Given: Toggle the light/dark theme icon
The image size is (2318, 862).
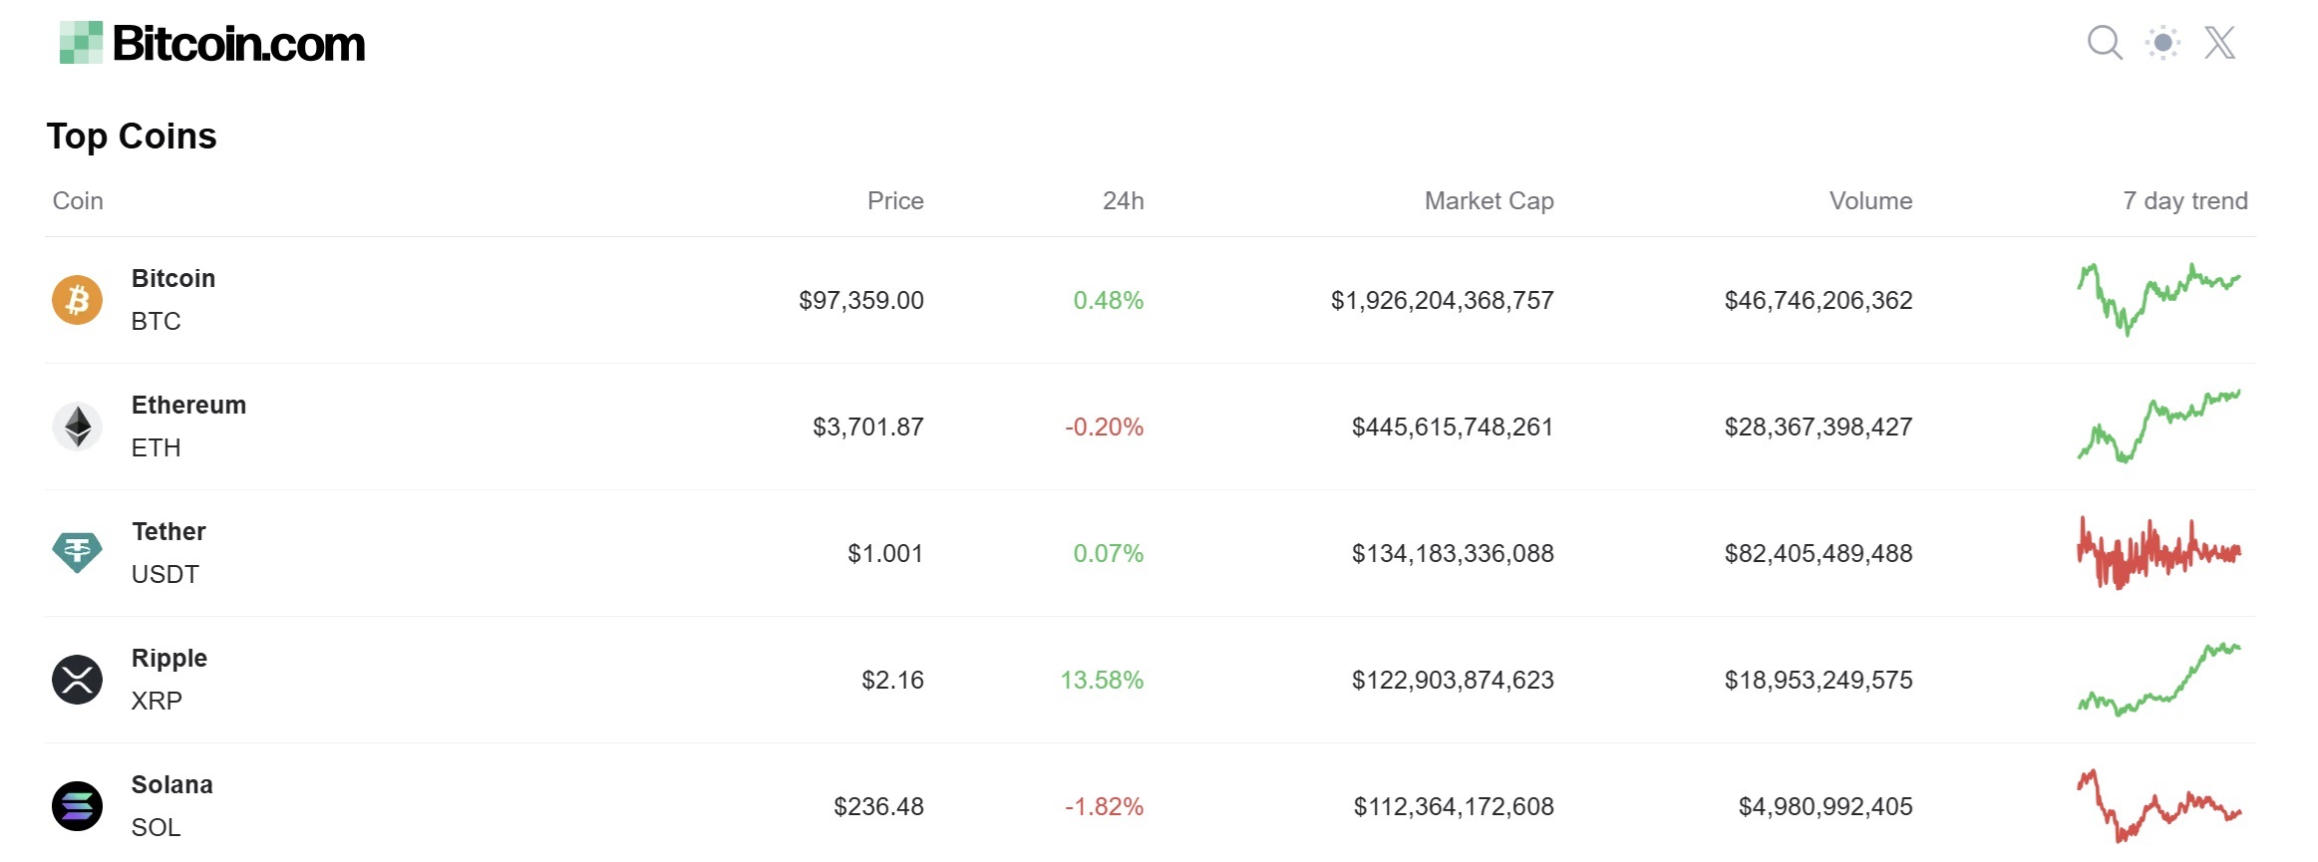Looking at the screenshot, I should 2162,43.
